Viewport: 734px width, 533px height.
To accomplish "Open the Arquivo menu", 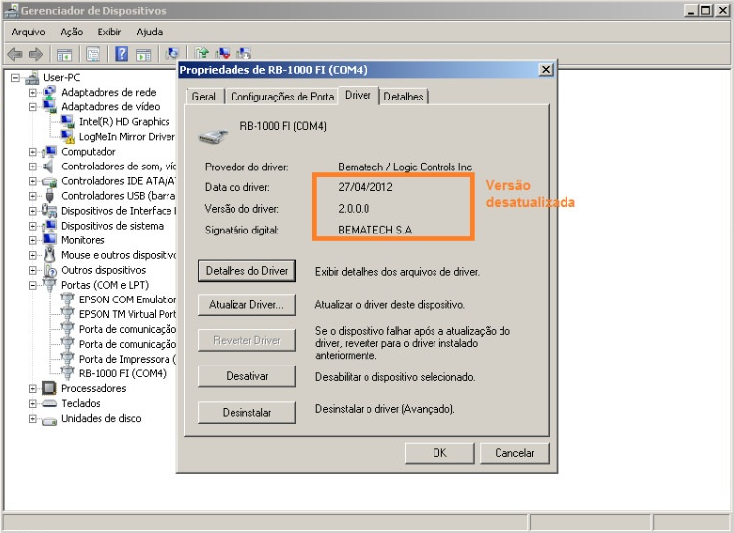I will [29, 32].
